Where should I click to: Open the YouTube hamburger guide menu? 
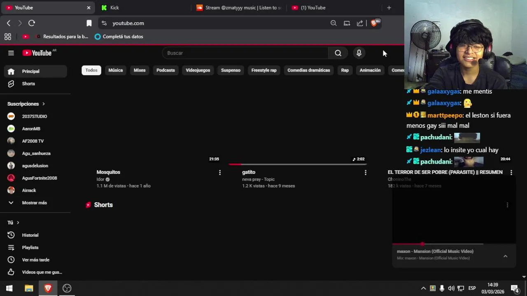tap(11, 53)
